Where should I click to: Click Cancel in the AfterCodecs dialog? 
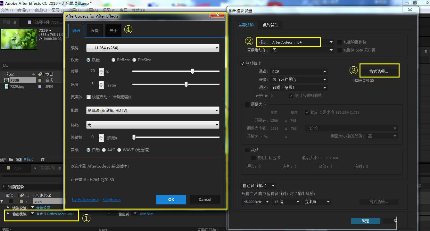[x=205, y=199]
